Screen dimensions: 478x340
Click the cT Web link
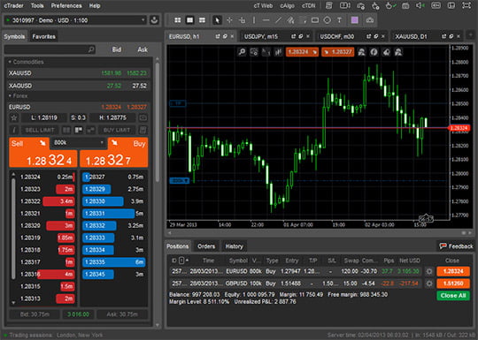coord(263,5)
